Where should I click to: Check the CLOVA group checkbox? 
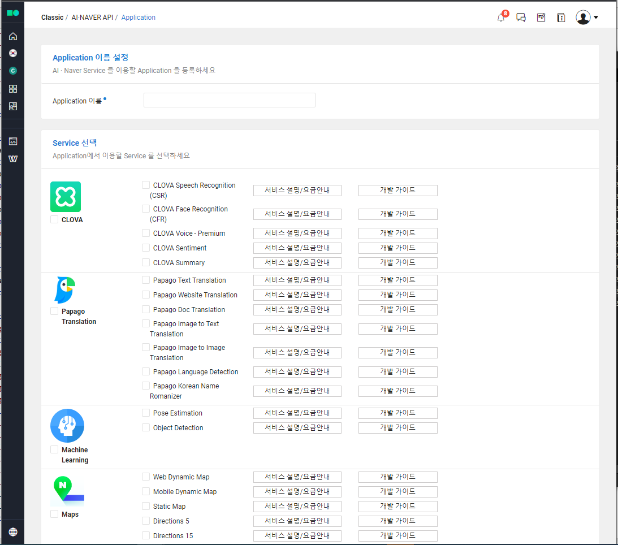coord(54,219)
